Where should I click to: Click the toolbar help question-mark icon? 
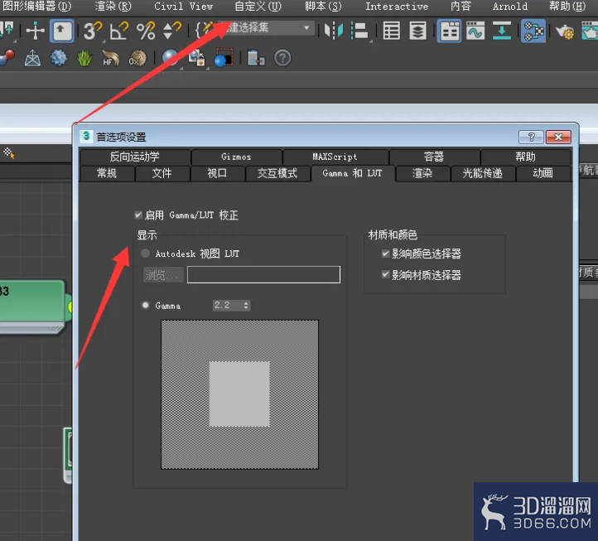pyautogui.click(x=282, y=58)
